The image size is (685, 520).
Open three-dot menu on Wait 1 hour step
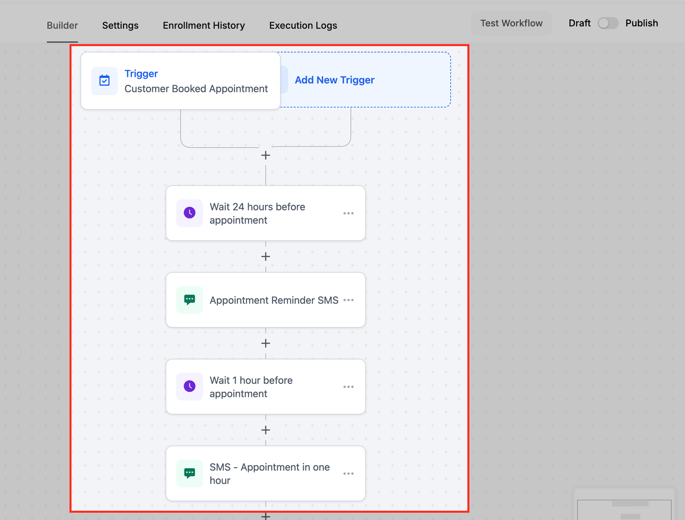click(x=348, y=387)
